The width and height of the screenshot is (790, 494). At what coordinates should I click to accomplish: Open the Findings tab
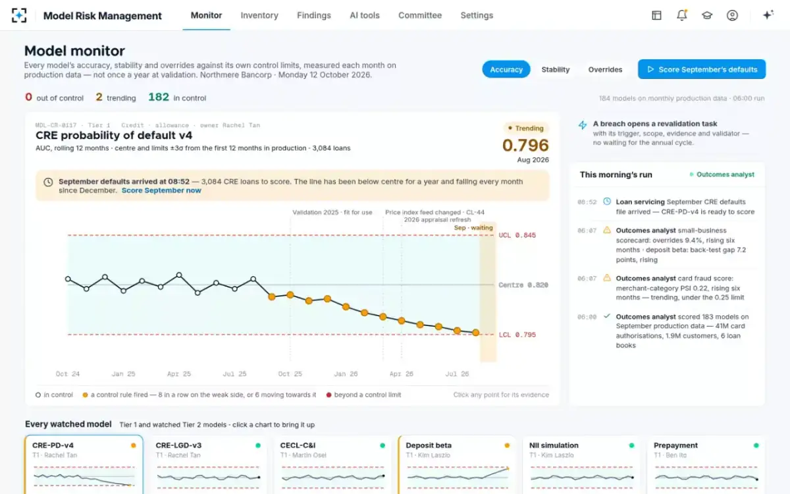point(314,15)
